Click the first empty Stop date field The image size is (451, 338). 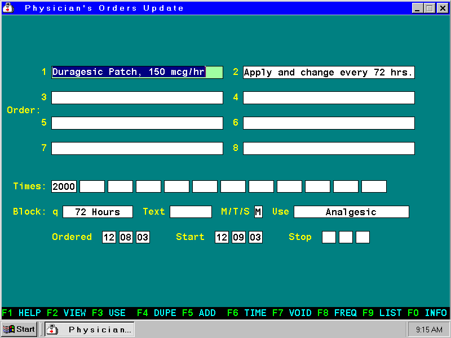tap(329, 237)
